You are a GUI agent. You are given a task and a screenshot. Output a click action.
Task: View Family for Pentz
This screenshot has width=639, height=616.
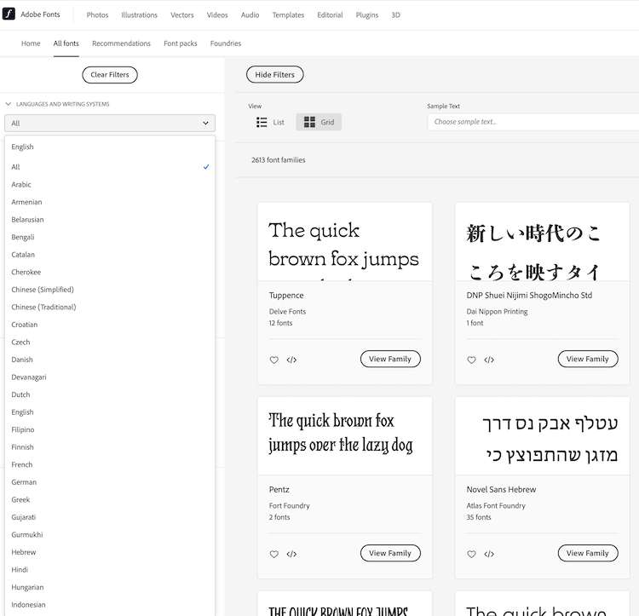click(390, 553)
